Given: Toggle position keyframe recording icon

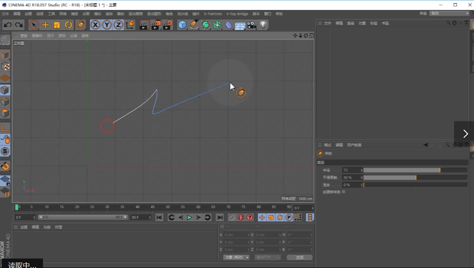Looking at the screenshot, I should pyautogui.click(x=262, y=217).
